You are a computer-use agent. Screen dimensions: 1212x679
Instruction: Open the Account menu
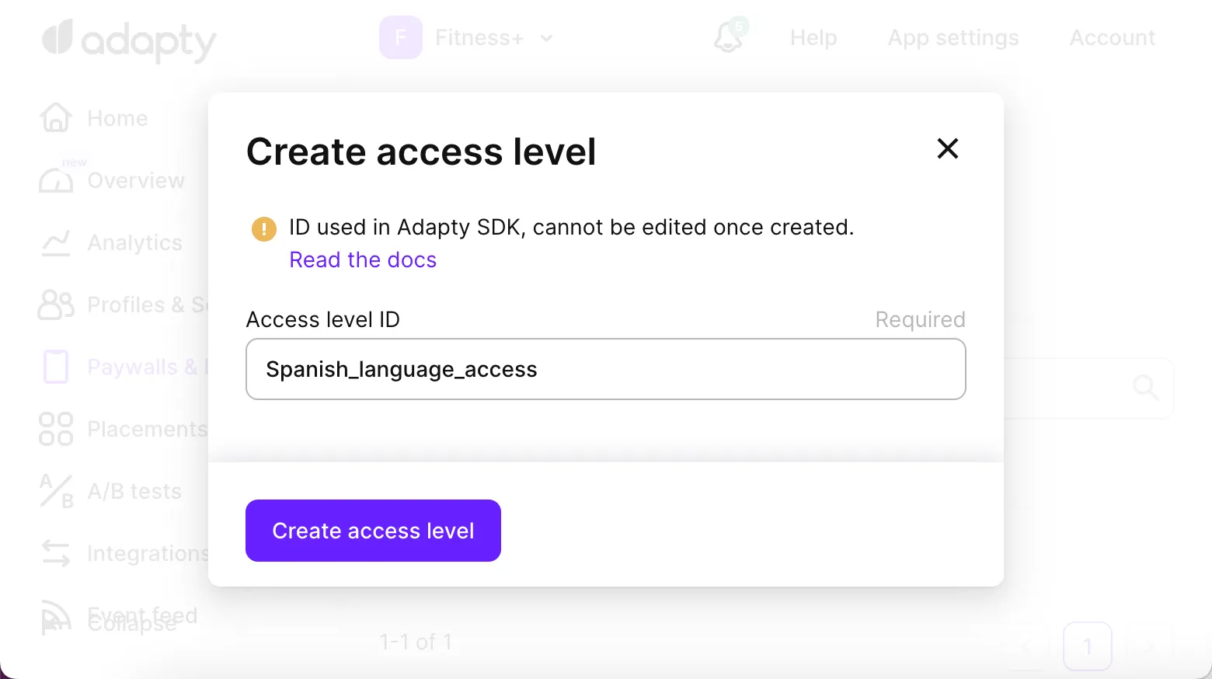(x=1112, y=37)
